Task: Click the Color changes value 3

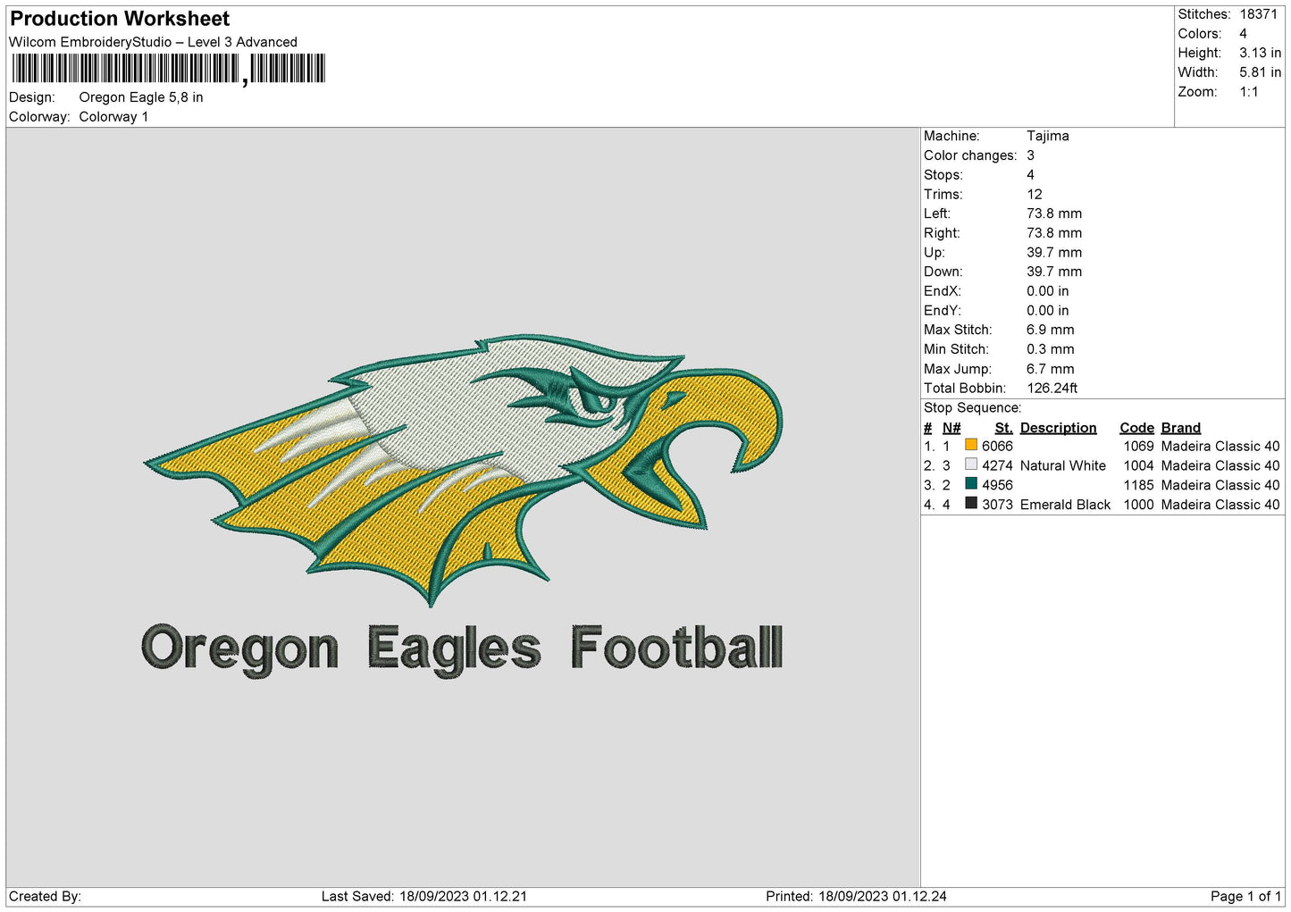Action: click(x=1030, y=155)
